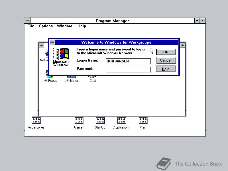
Task: Maximize the Network group window
Action: point(182,45)
